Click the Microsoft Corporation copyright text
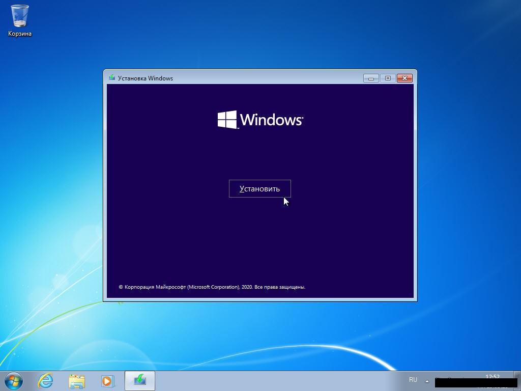Viewport: 521px width, 391px height. click(x=212, y=287)
